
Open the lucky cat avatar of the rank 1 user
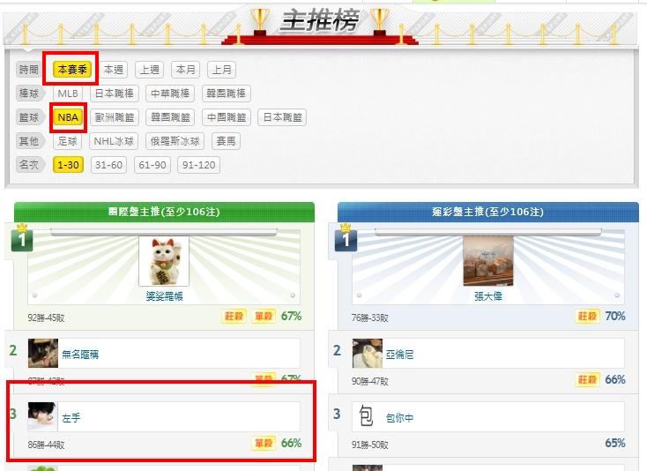pos(164,261)
